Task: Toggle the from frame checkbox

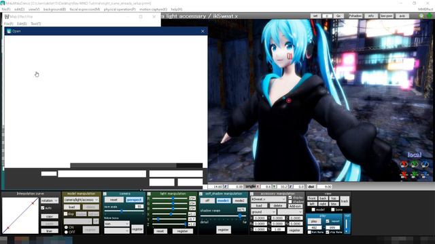Action: tap(309, 232)
